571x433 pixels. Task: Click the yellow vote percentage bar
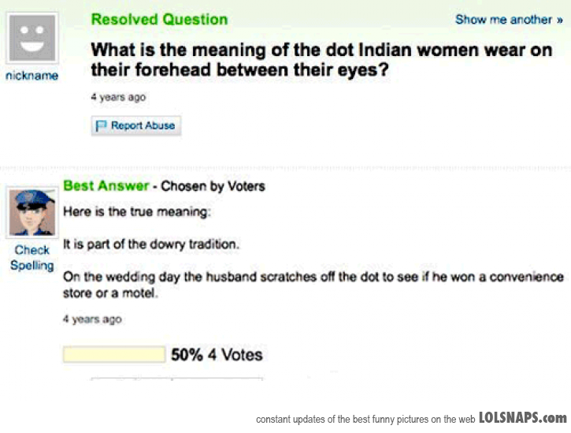114,354
